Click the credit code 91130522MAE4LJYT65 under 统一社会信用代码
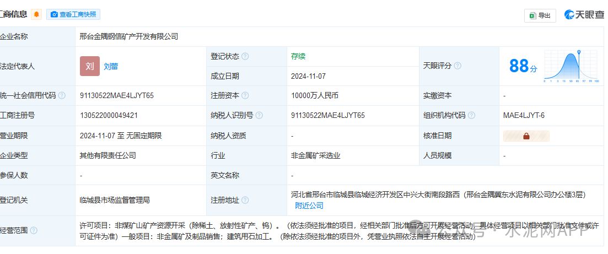This screenshot has height=254, width=608. coord(117,96)
